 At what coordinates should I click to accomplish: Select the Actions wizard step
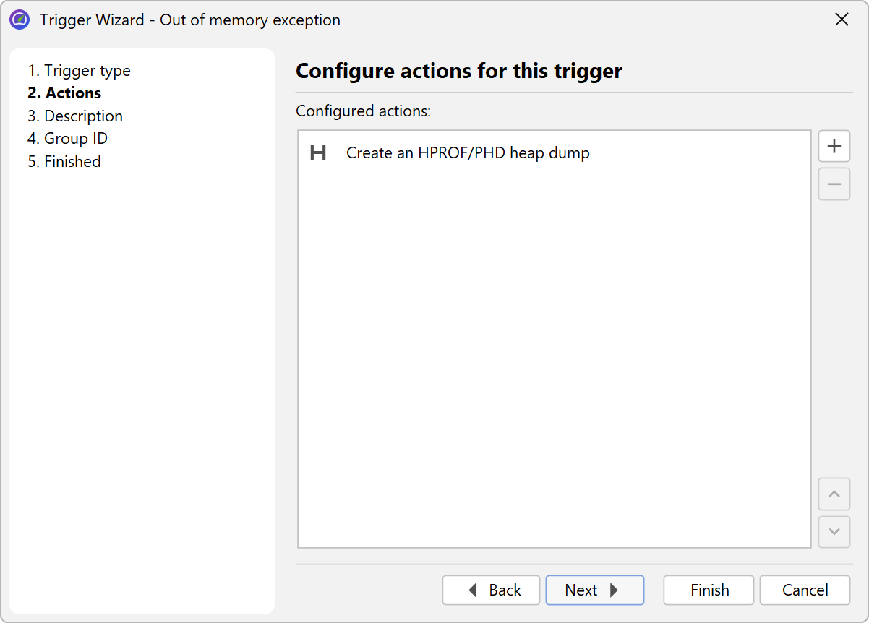pos(65,93)
